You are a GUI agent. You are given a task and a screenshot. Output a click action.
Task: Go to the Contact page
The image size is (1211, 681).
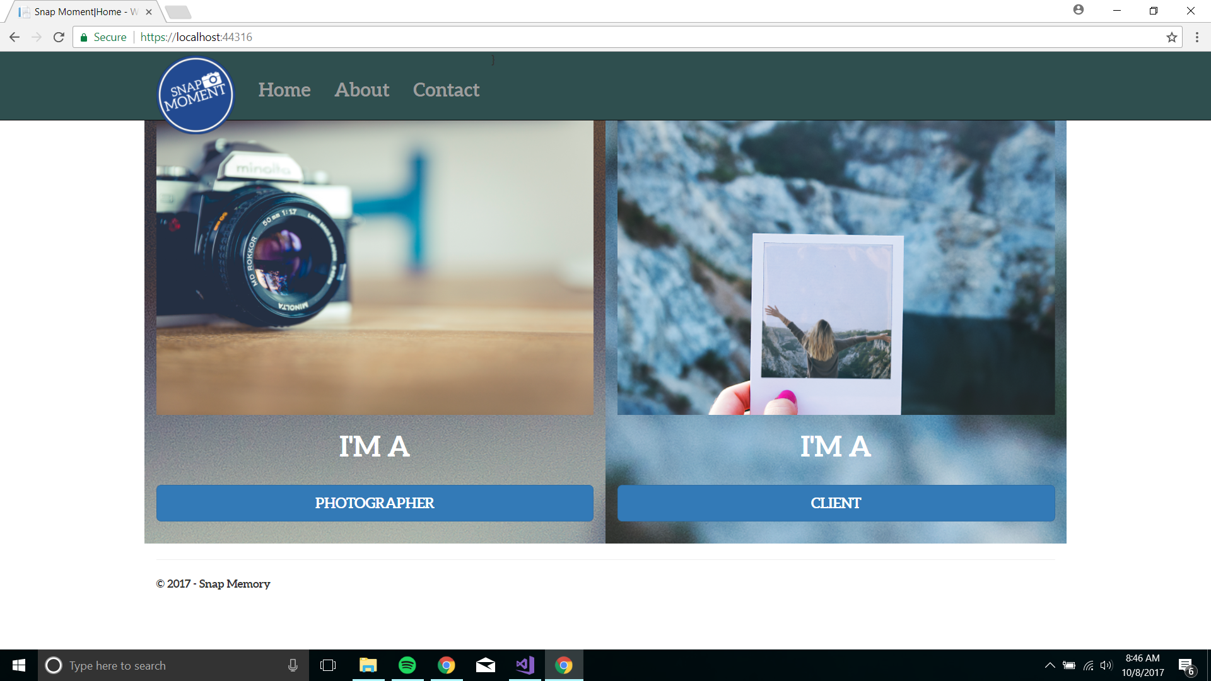pos(446,90)
